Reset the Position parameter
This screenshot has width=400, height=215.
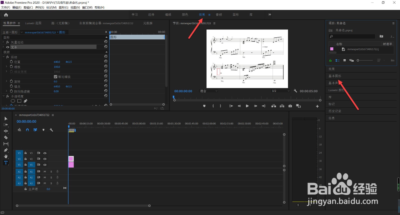click(x=106, y=61)
